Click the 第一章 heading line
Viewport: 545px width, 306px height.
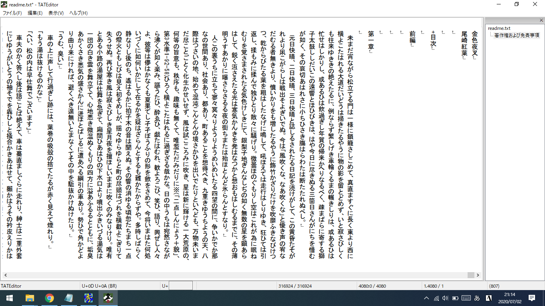coord(371,40)
